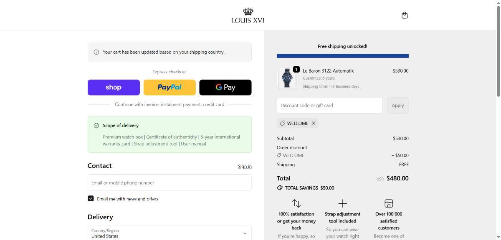This screenshot has width=501, height=240.
Task: Open the shopping bag cart icon
Action: click(x=404, y=15)
